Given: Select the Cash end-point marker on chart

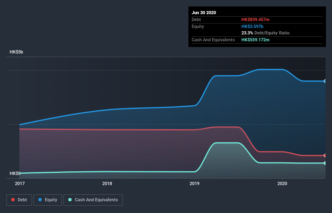Looking at the screenshot, I should pos(325,163).
